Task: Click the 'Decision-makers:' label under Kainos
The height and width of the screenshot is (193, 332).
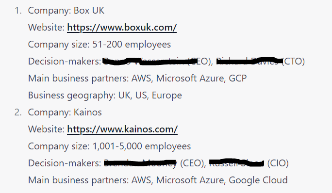Action: (65, 163)
